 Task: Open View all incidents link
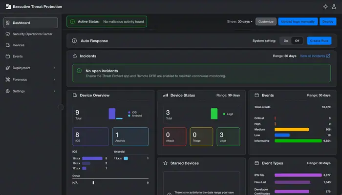coord(315,56)
